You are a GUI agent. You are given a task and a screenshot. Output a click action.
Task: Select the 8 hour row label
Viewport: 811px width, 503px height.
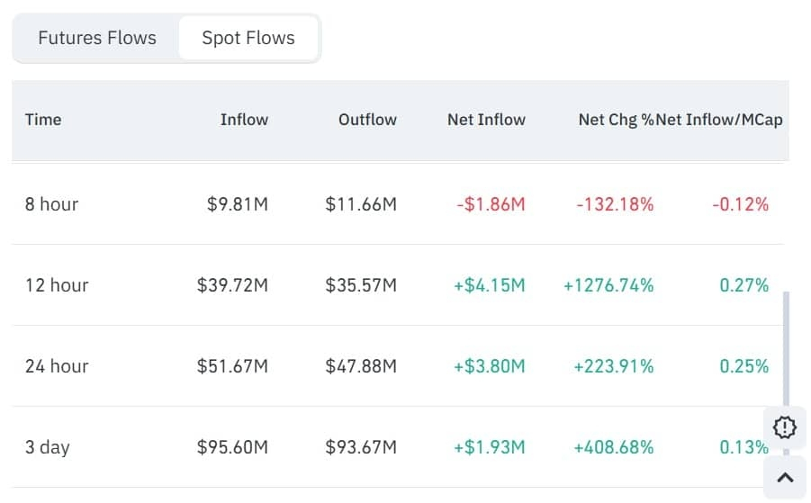pos(51,204)
